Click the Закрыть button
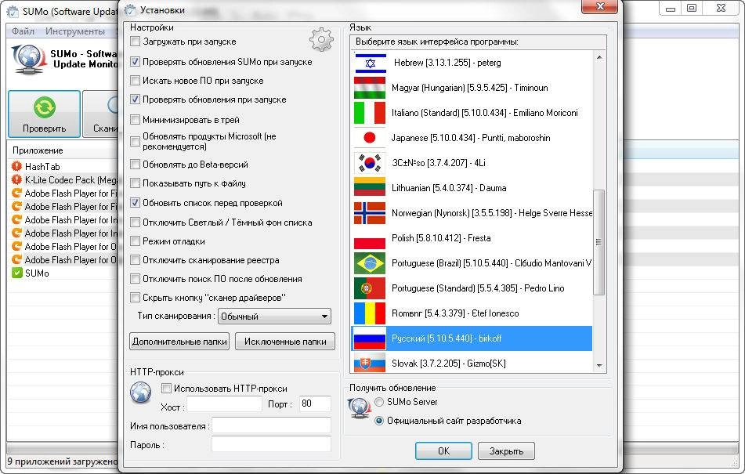 tap(506, 451)
